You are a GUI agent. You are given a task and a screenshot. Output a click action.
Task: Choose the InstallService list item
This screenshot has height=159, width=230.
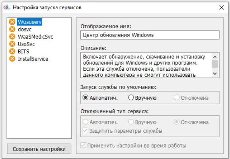(33, 59)
